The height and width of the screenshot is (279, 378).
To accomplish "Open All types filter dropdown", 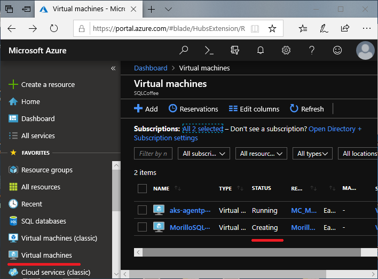I will [312, 154].
